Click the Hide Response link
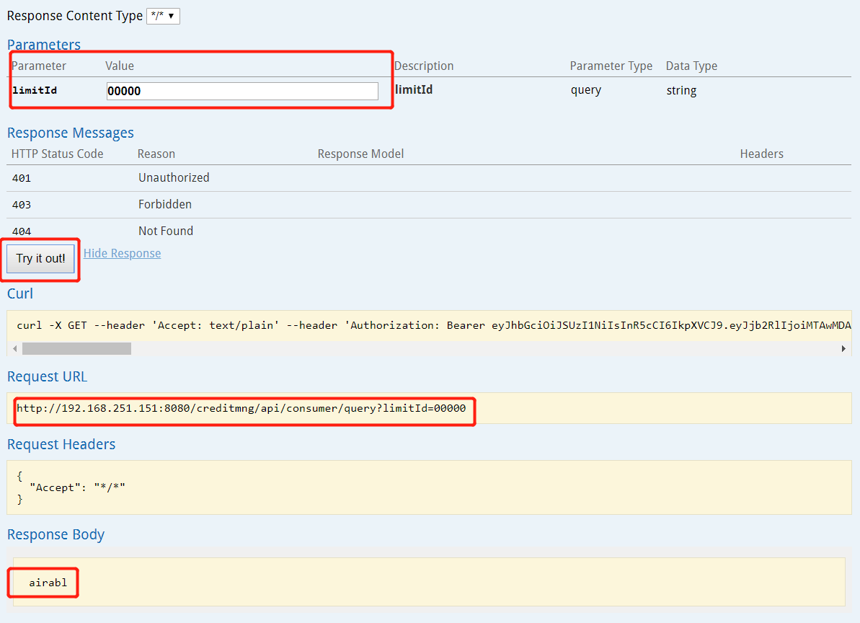 click(122, 253)
